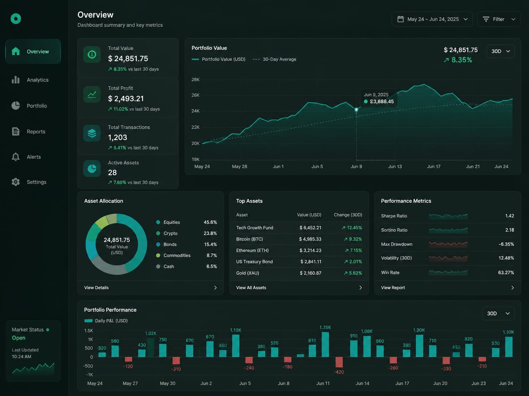Screen dimensions: 529x396
Task: Click the chevron next to View All Assets
Action: (x=361, y=288)
